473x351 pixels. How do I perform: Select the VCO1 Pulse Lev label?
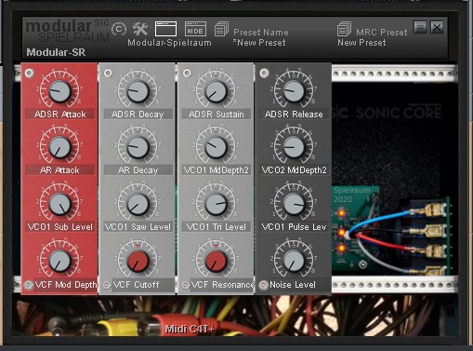click(x=294, y=227)
